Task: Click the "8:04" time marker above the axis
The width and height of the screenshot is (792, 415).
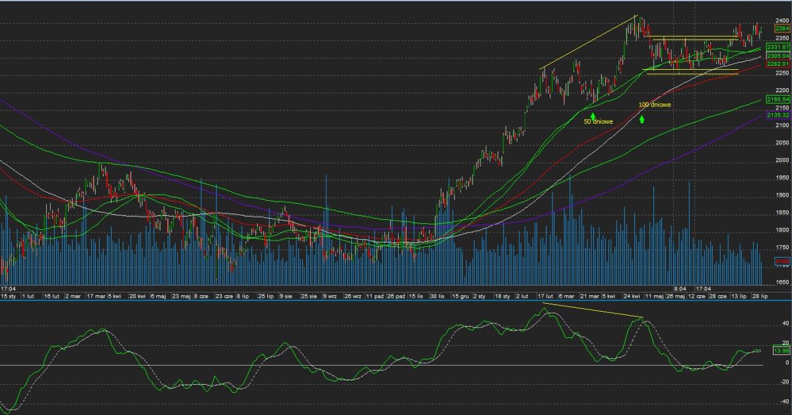Action: click(680, 289)
